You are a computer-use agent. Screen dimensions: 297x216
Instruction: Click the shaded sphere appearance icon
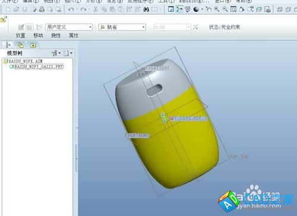pos(196,9)
